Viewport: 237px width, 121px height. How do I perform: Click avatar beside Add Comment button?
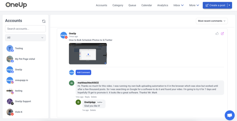click(x=72, y=72)
